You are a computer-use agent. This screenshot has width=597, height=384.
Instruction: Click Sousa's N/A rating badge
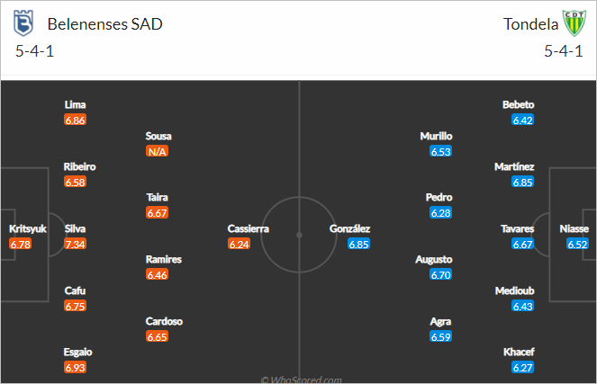(x=157, y=151)
